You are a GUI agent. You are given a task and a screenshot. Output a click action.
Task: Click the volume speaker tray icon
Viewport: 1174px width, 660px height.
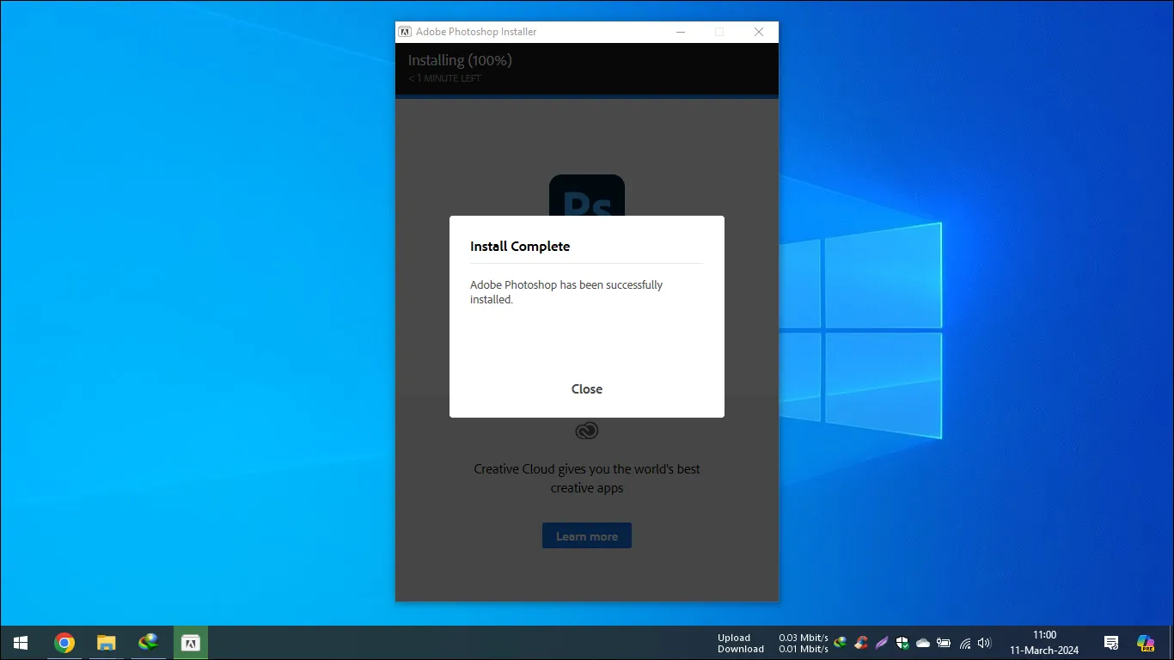tap(984, 643)
